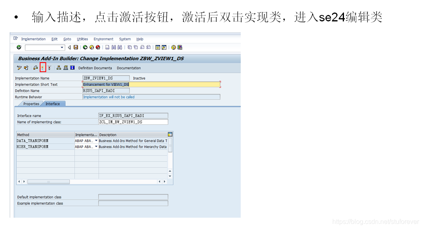
Task: Click the yellow Exit arrow icon
Action: (92, 47)
